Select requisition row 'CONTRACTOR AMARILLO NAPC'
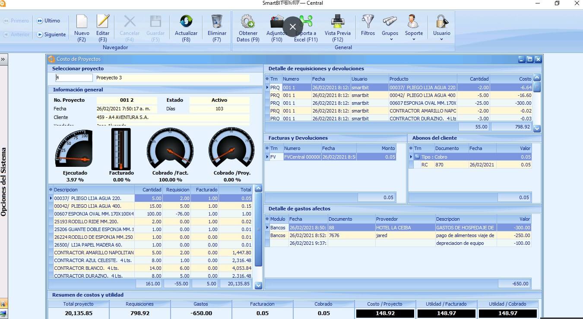 pyautogui.click(x=399, y=111)
